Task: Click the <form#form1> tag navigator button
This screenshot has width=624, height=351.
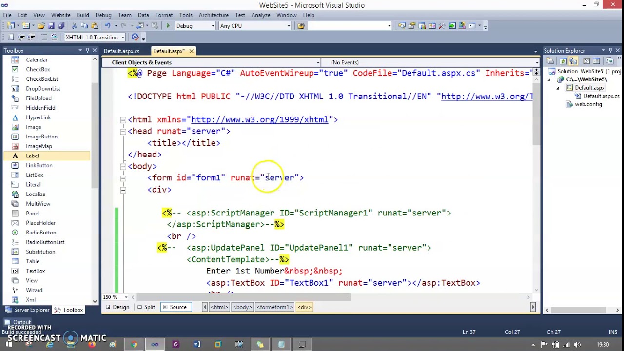Action: coord(274,307)
